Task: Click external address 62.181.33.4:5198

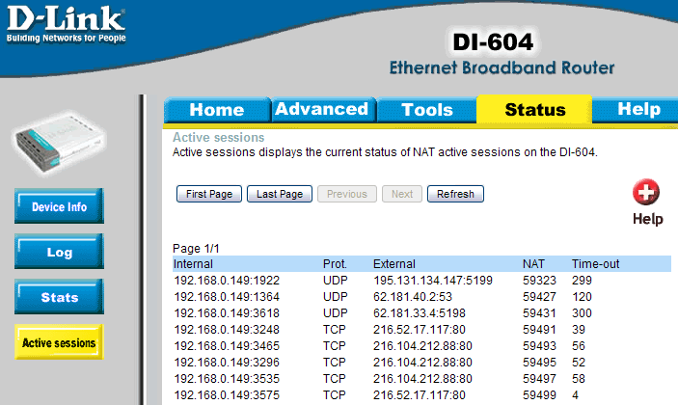Action: (x=420, y=313)
